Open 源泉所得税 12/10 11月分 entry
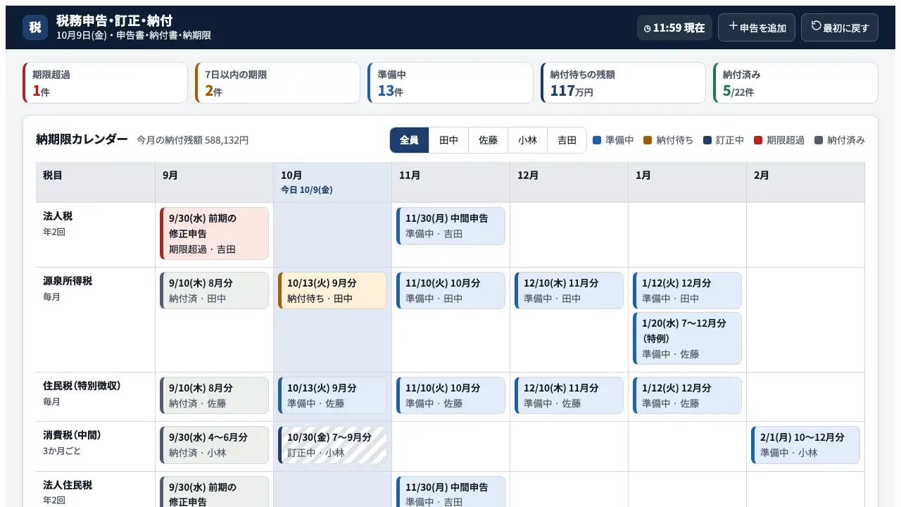 569,291
